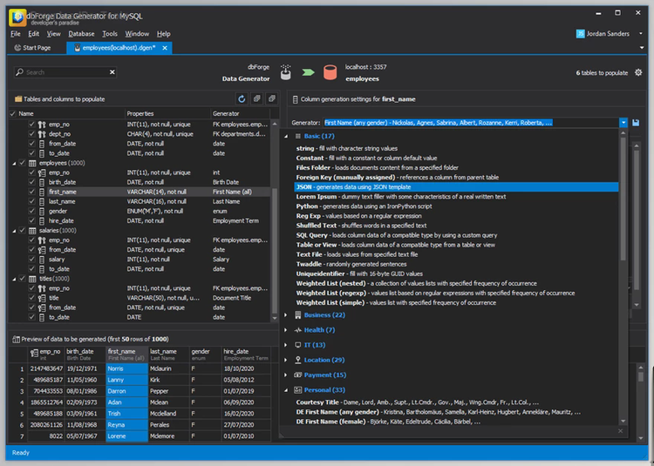Click the Health category icon

click(298, 330)
